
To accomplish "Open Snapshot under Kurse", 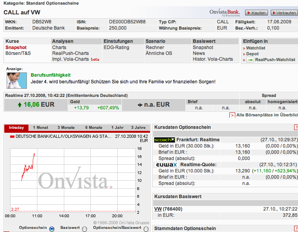I will [16, 47].
